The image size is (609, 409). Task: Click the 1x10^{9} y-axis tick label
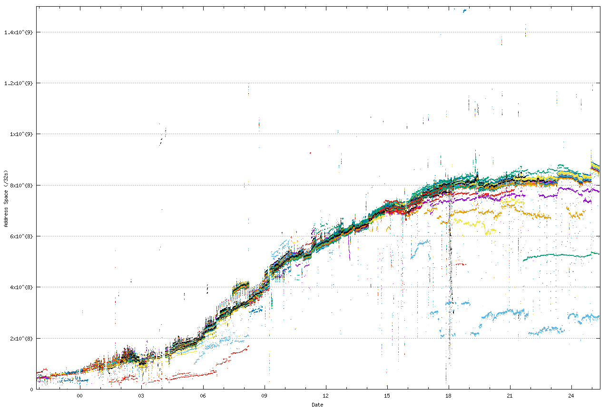point(21,134)
